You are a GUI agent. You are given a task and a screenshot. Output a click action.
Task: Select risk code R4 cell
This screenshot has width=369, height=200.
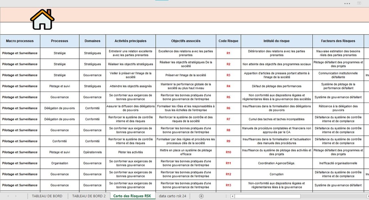pyautogui.click(x=228, y=86)
